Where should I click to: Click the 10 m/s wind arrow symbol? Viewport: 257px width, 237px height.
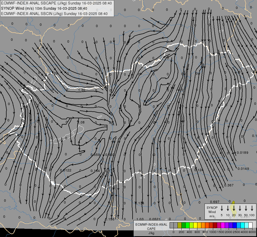pos(228,208)
